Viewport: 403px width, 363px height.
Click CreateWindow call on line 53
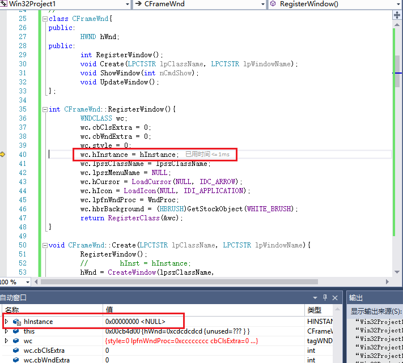132,272
